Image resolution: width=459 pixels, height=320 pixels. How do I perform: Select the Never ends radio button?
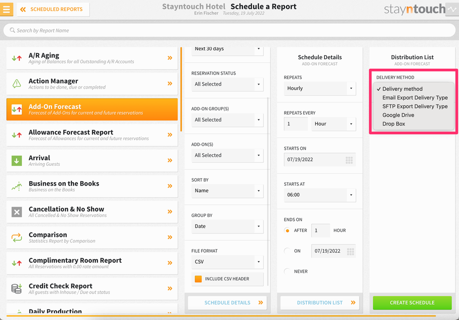(287, 271)
